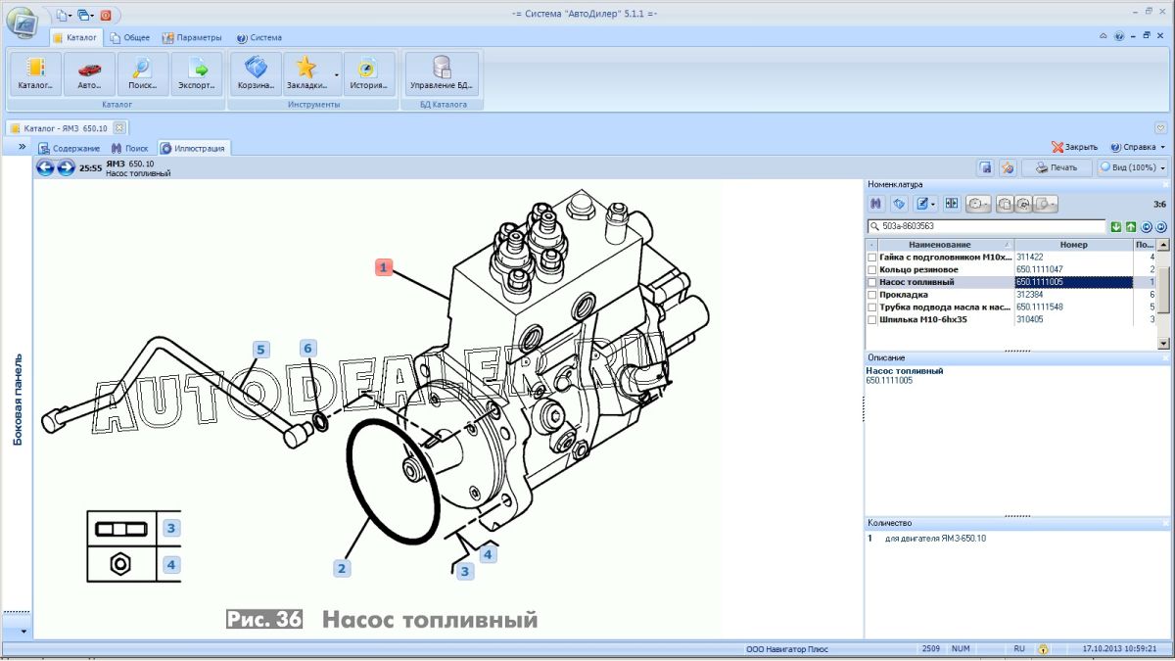Viewport: 1175px width, 661px height.
Task: Switch to the Параметры ribbon tab
Action: point(192,38)
